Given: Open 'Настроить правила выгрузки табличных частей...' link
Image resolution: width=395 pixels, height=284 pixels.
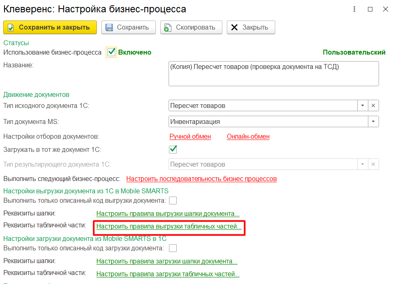Looking at the screenshot, I should click(x=169, y=227).
